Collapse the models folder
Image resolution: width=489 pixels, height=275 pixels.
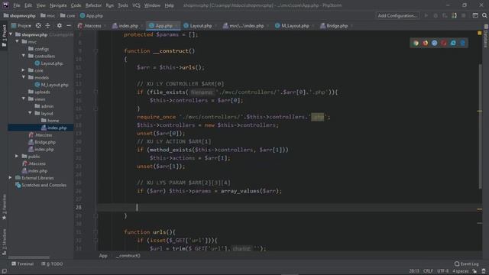(x=24, y=77)
